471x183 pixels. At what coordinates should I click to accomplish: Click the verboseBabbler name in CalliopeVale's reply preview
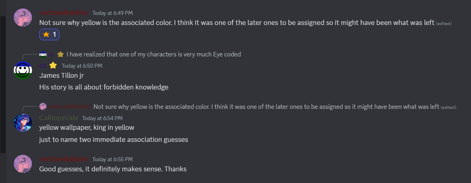(x=70, y=106)
